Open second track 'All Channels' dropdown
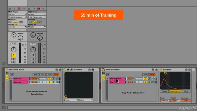This screenshot has width=197, height=111. pyautogui.click(x=37, y=17)
